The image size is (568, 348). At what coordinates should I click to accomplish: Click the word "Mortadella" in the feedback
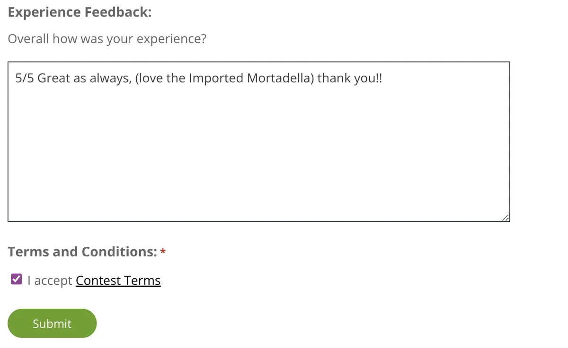coord(279,78)
